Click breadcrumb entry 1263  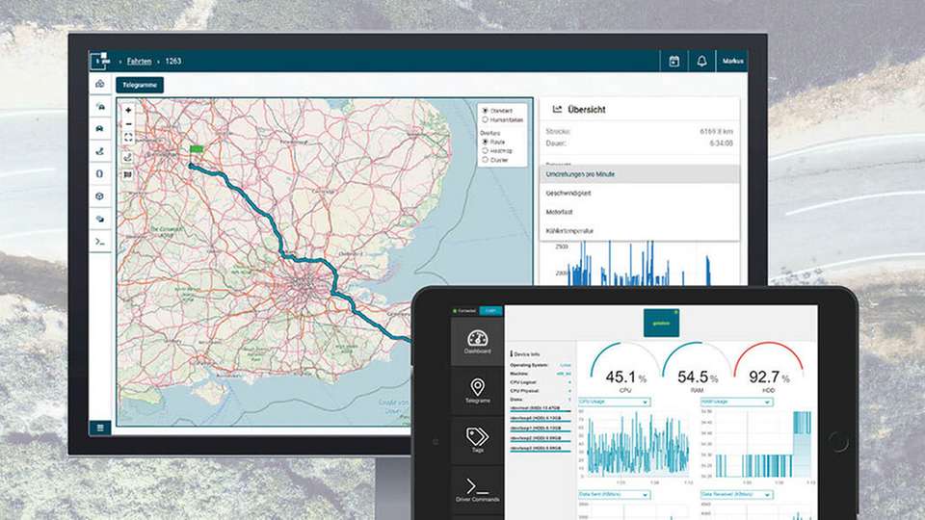[172, 62]
